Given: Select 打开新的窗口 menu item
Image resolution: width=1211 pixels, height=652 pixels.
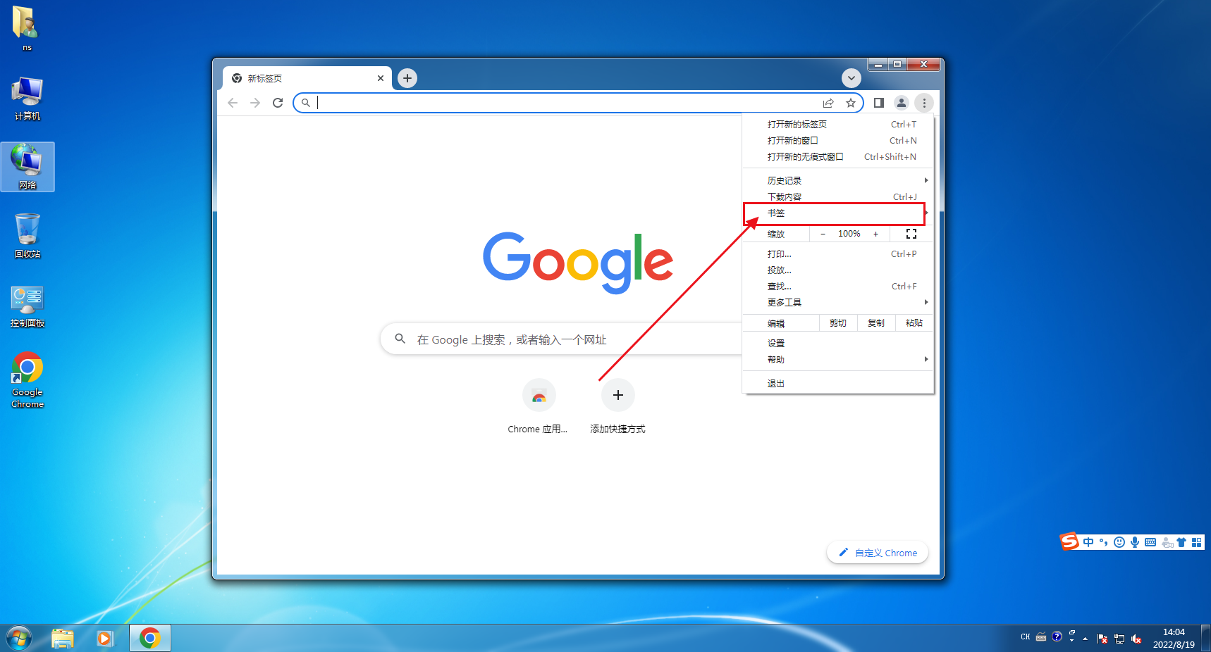Looking at the screenshot, I should pos(838,141).
